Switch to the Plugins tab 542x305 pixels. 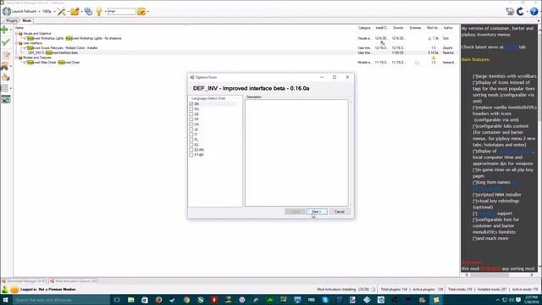tap(11, 20)
